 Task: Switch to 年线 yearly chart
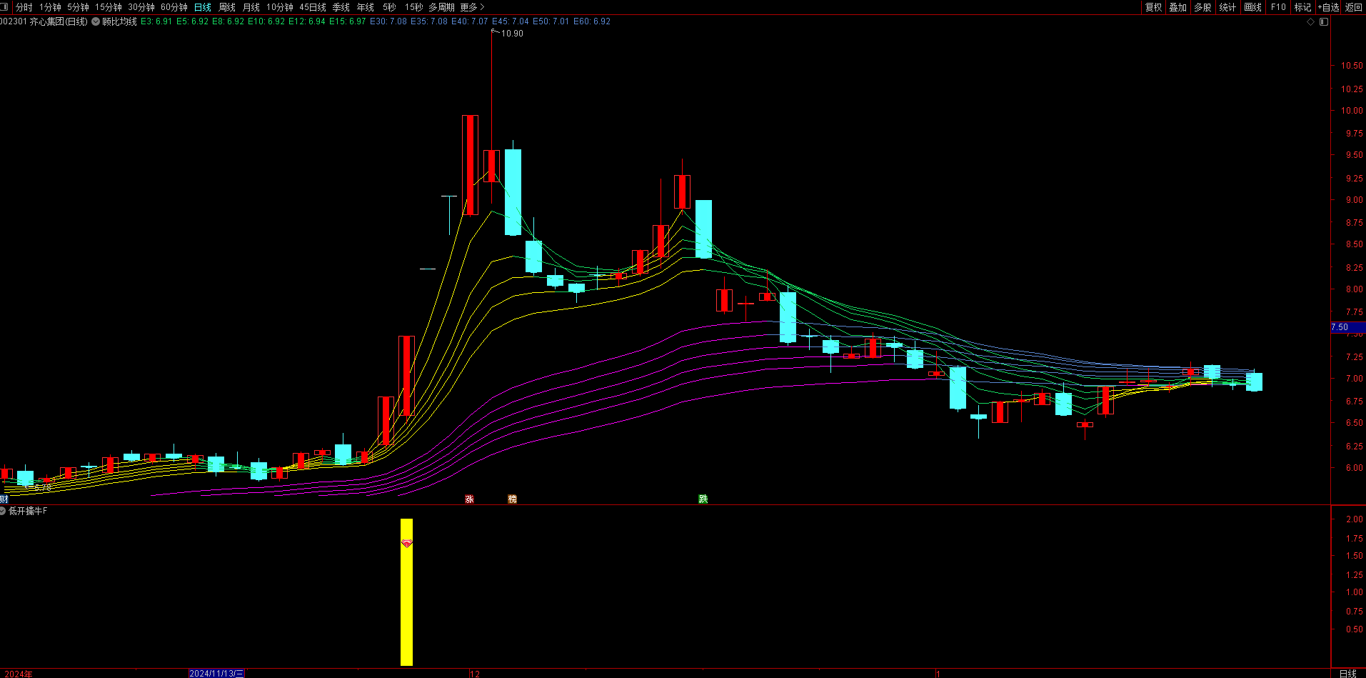click(x=366, y=7)
